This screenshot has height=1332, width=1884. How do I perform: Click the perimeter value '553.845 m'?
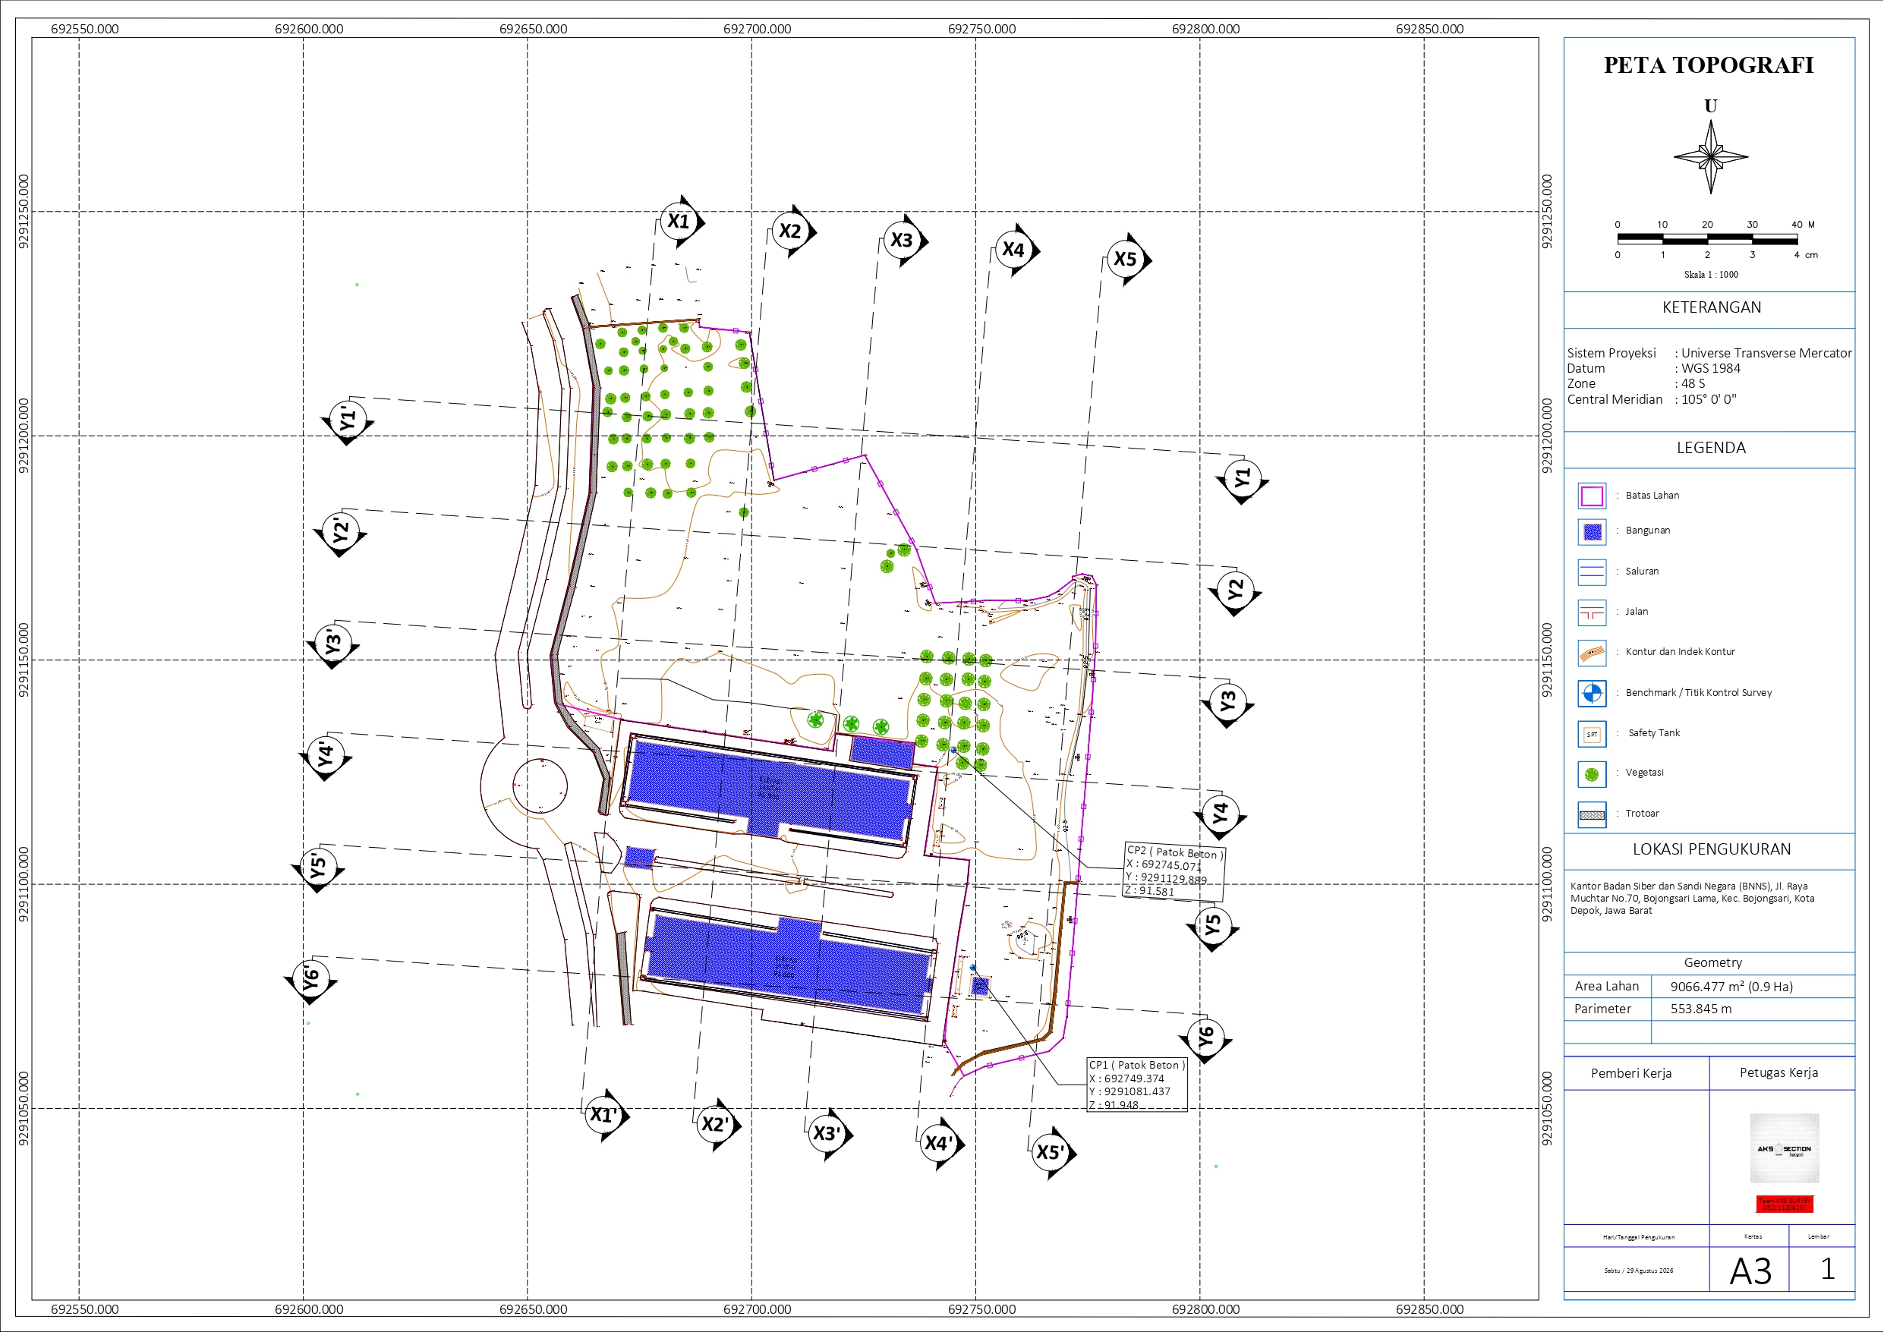click(1701, 1009)
